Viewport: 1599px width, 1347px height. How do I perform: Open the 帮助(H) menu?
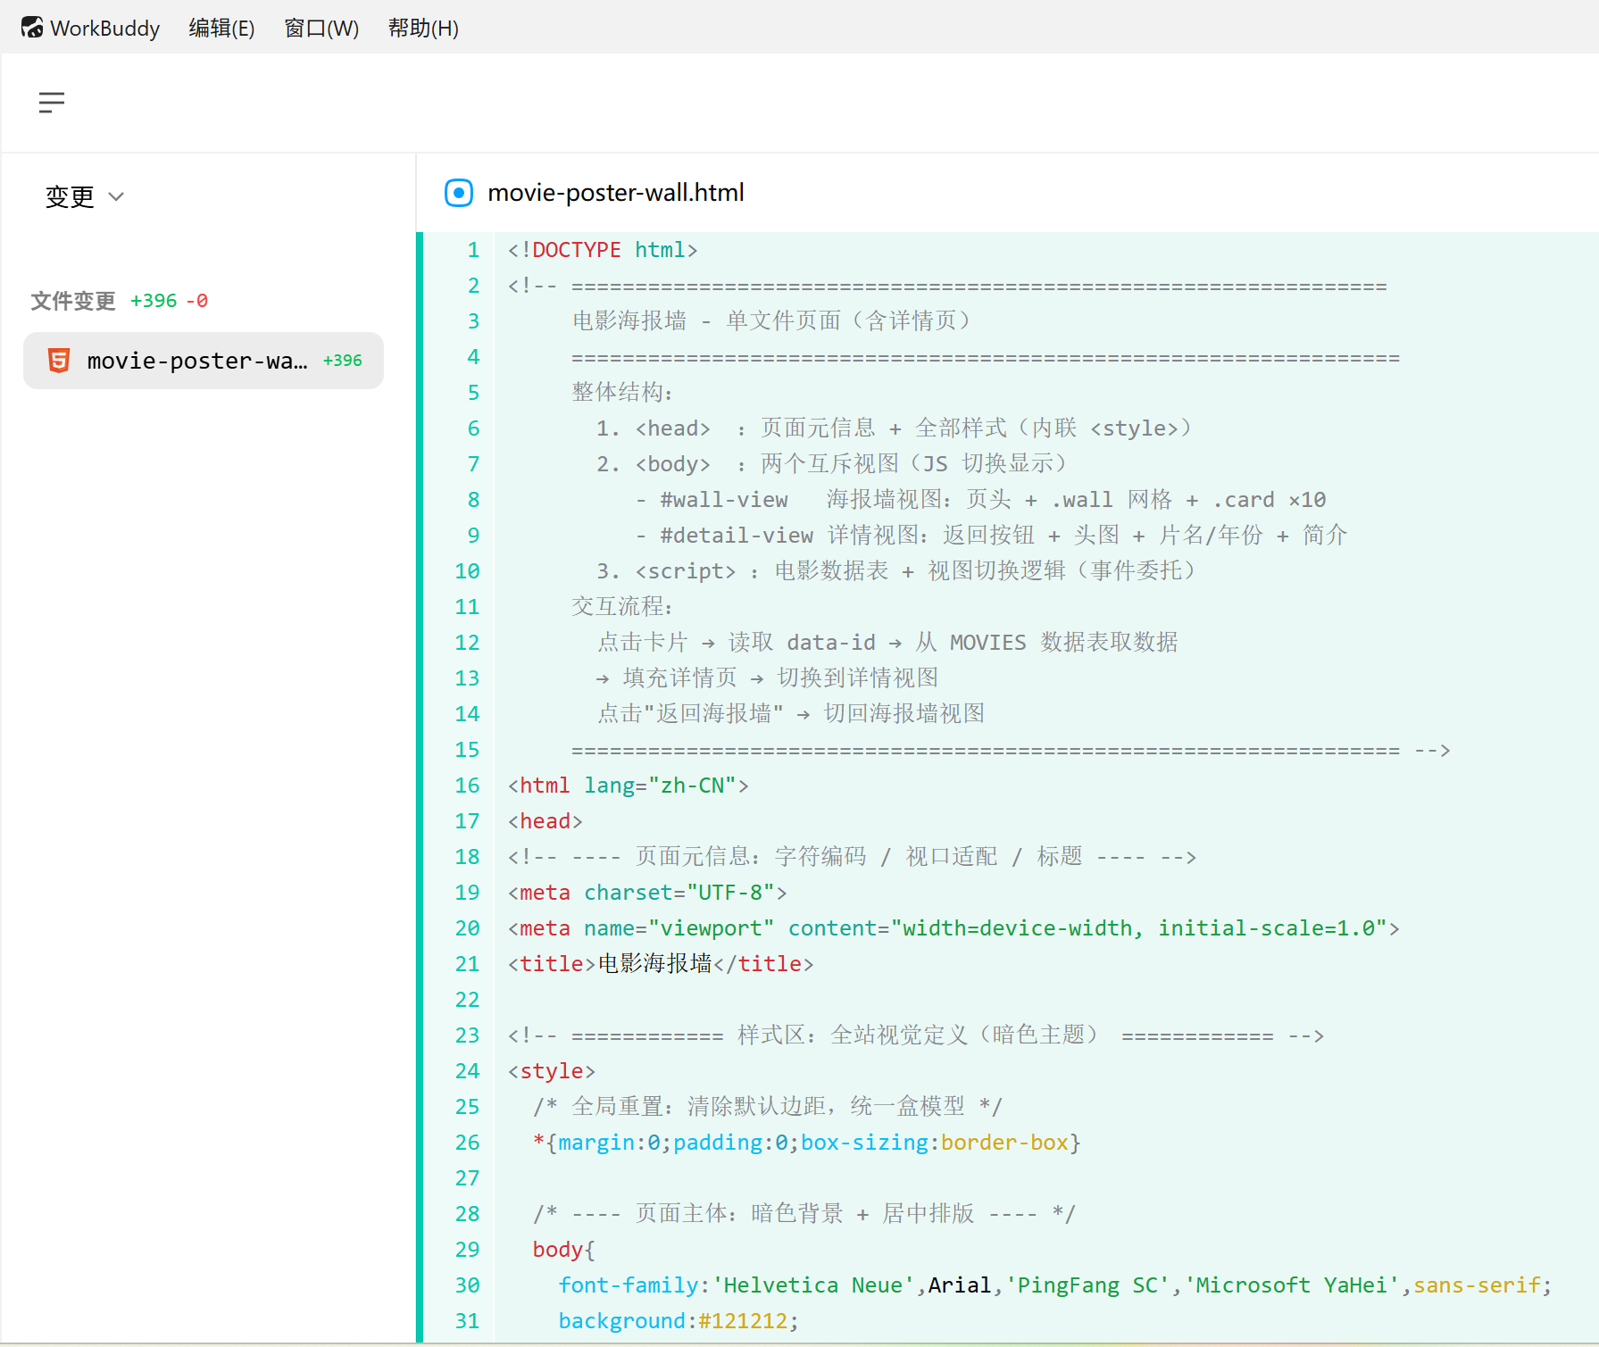point(423,29)
